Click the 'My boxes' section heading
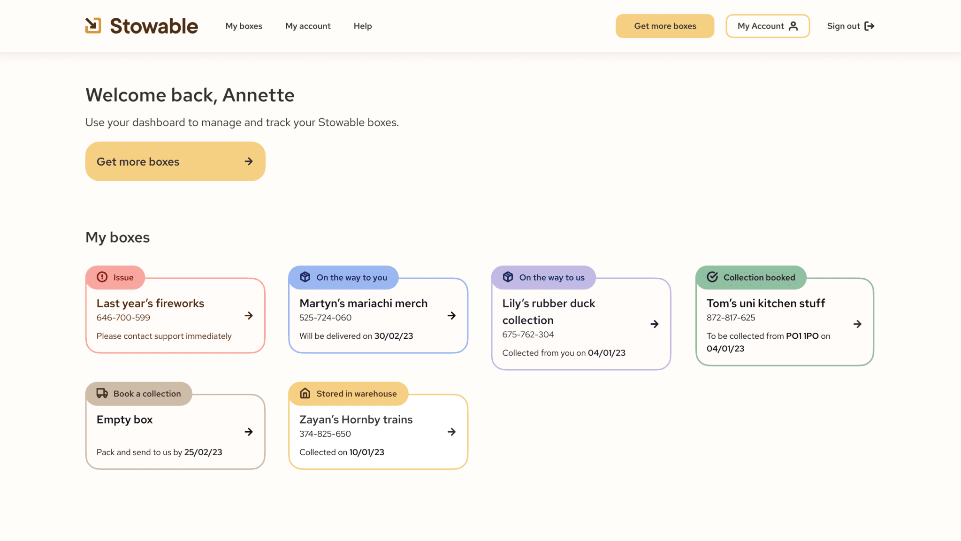 tap(117, 237)
